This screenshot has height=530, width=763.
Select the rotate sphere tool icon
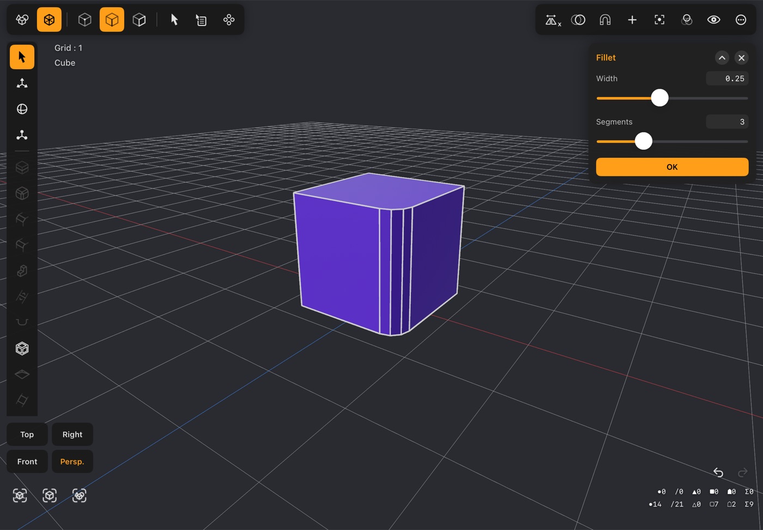click(x=22, y=109)
